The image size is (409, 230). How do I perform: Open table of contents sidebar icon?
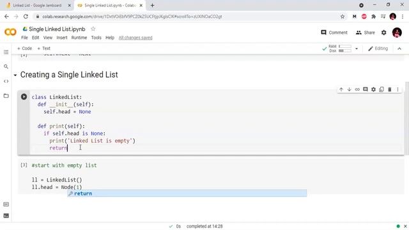6,52
